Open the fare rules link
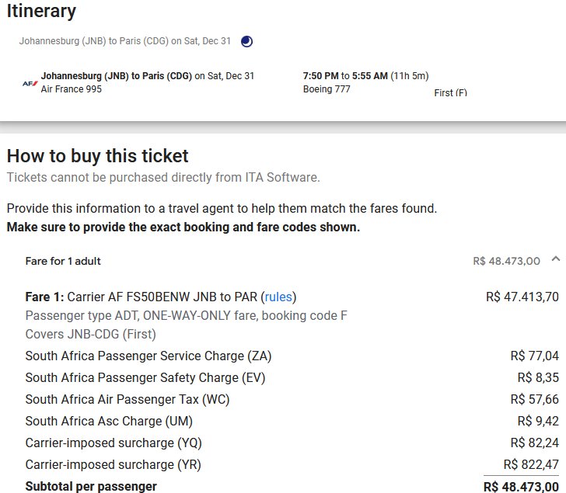This screenshot has height=493, width=566. coord(278,297)
